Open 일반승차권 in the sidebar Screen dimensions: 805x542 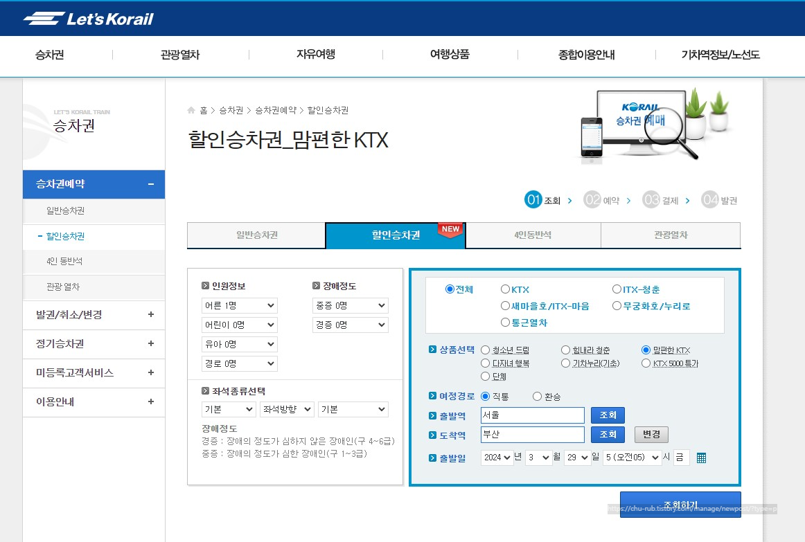coord(65,210)
